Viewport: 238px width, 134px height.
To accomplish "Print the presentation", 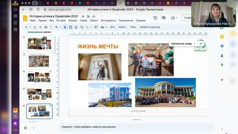I will [46, 27].
